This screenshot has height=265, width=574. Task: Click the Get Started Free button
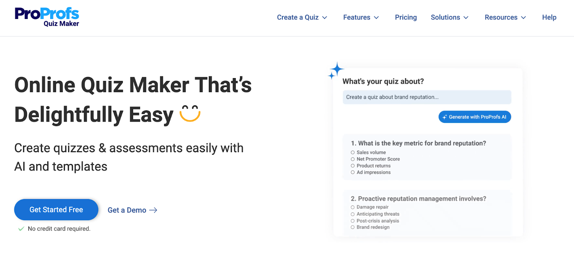[x=56, y=209]
